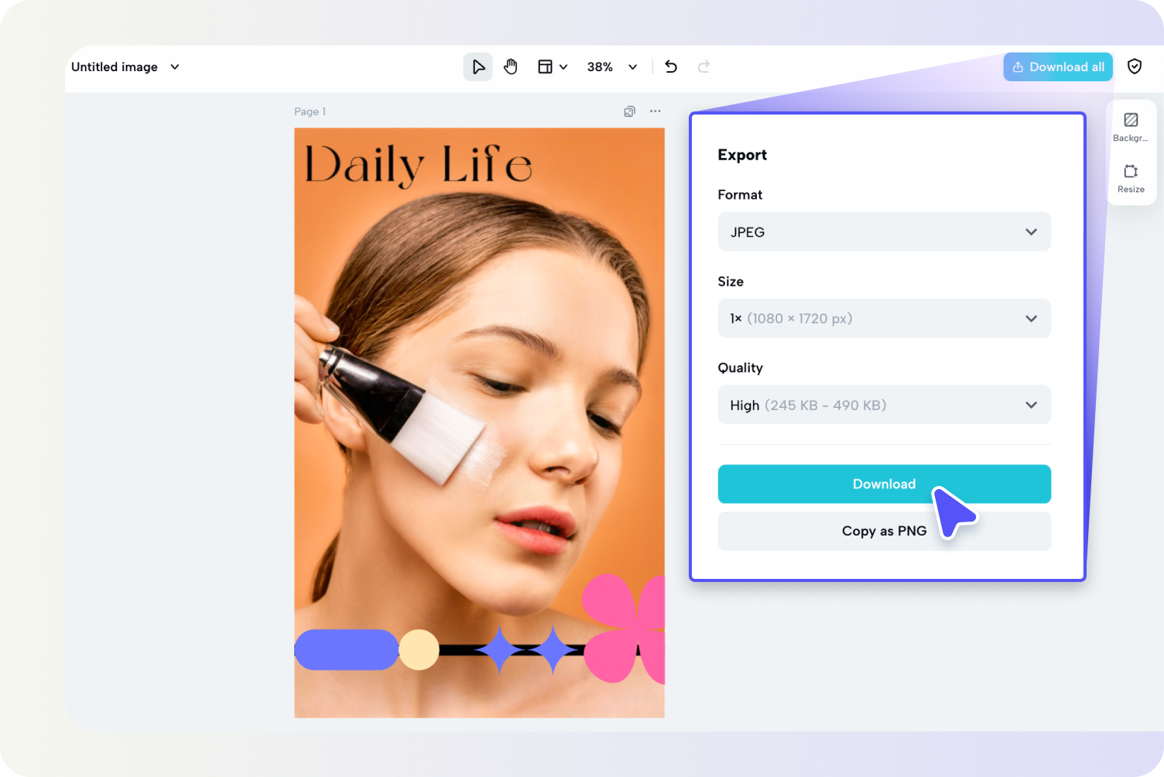Image resolution: width=1164 pixels, height=777 pixels.
Task: Open the Page 1 more options menu
Action: tap(655, 111)
